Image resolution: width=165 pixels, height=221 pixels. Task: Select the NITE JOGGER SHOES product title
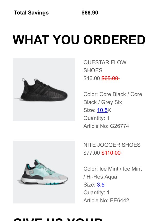(112, 145)
